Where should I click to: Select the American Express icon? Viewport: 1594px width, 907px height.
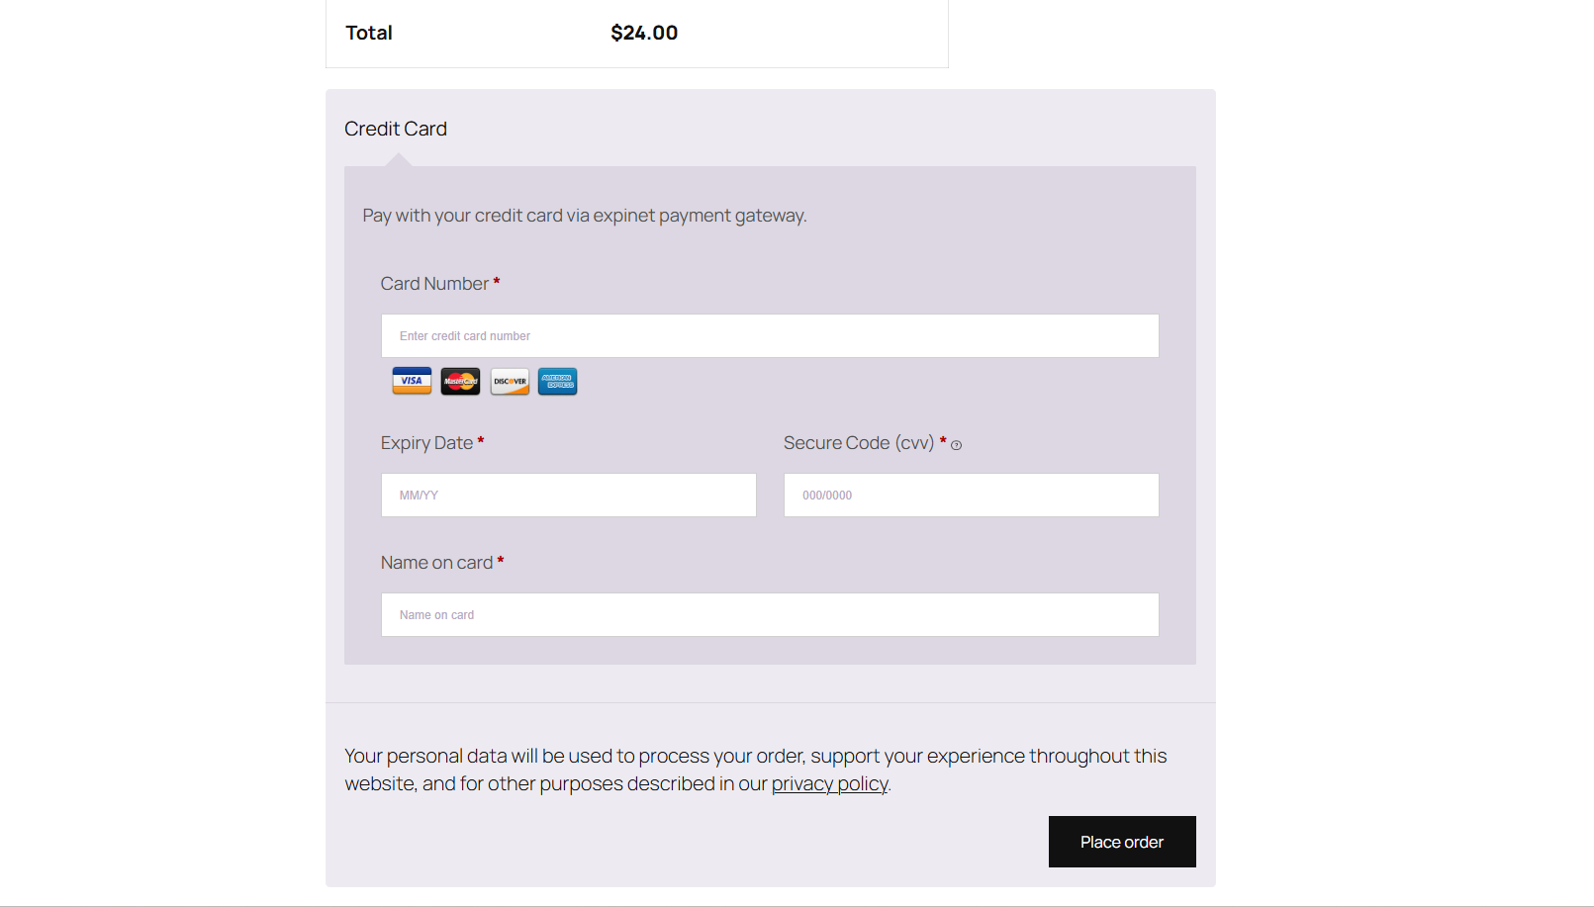pos(557,381)
